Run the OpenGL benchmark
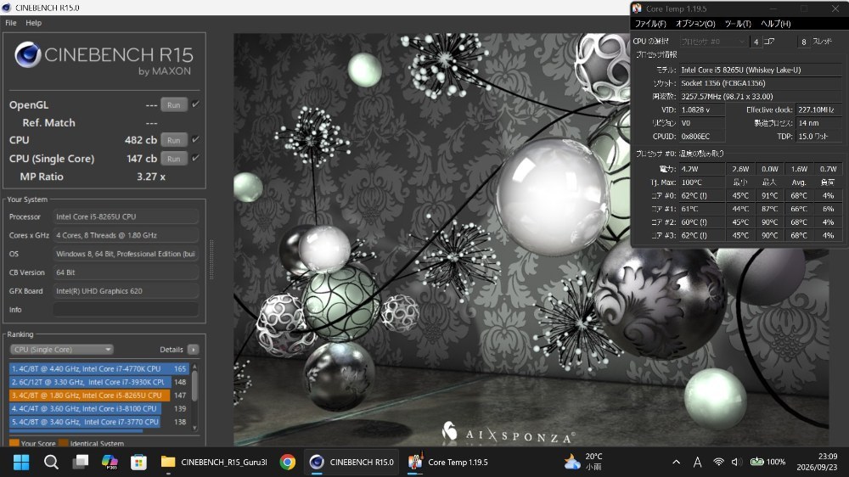 click(x=174, y=105)
